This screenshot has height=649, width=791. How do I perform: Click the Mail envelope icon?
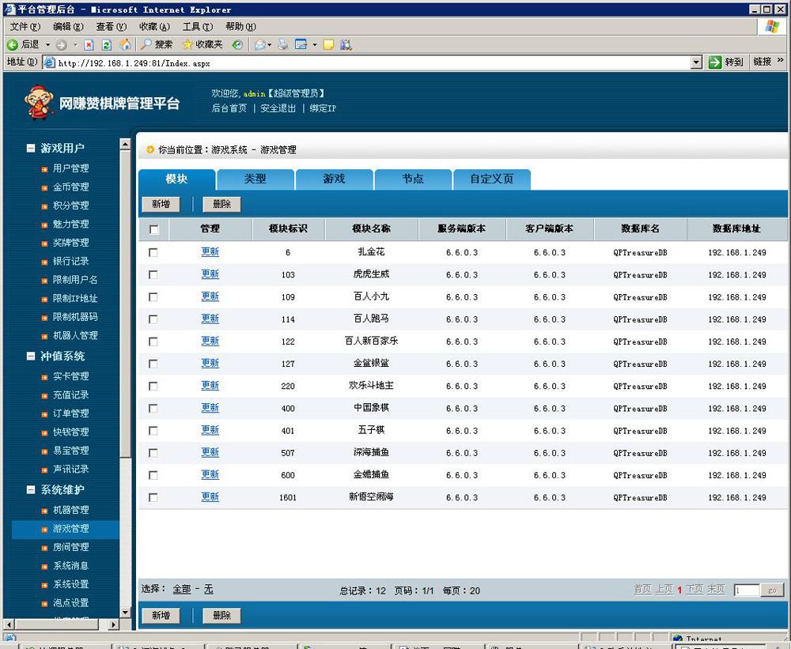click(259, 45)
